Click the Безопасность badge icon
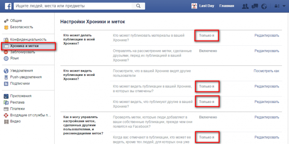The width and height of the screenshot is (289, 144). click(6, 27)
